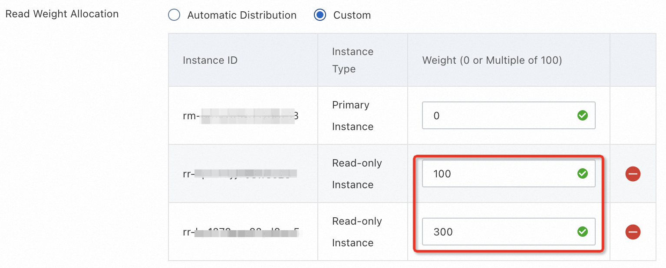Click the Instance ID column header
This screenshot has width=666, height=268.
tap(210, 60)
